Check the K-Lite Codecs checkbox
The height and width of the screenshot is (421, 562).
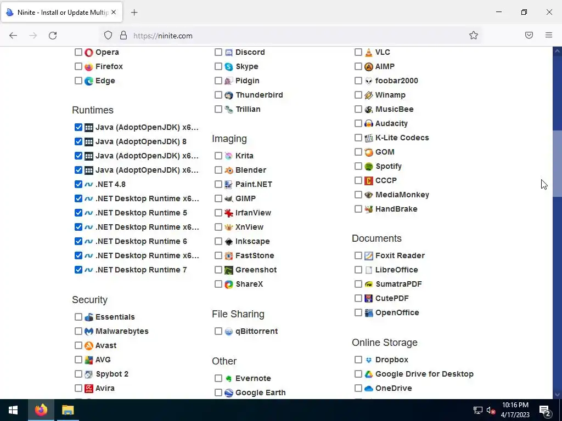pos(358,138)
